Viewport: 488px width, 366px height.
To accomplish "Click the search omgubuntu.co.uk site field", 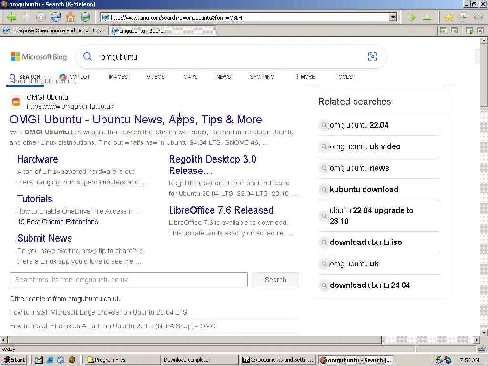I will click(129, 280).
